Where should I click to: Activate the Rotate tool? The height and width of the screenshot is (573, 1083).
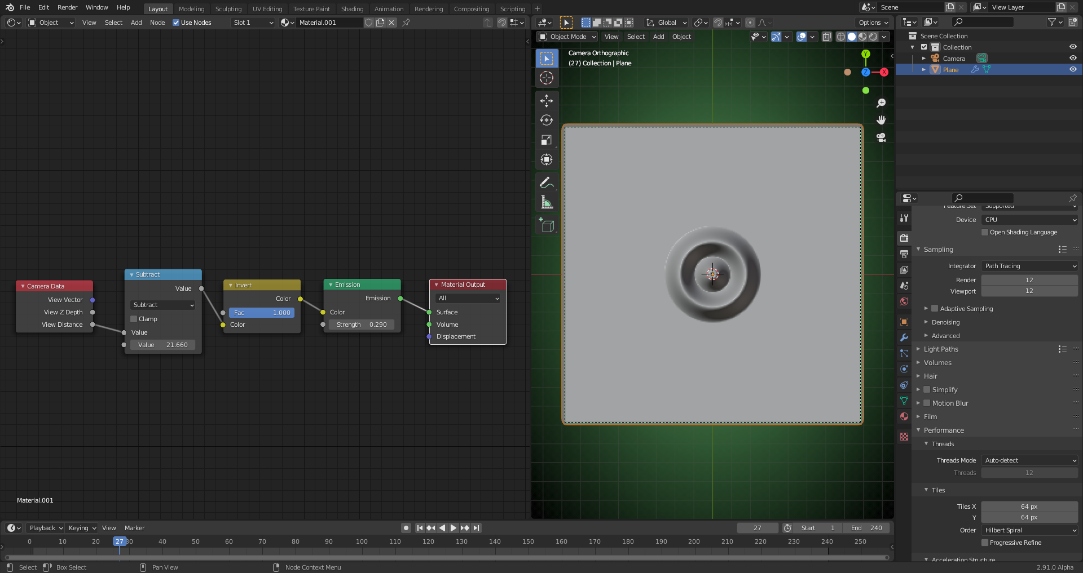click(546, 120)
